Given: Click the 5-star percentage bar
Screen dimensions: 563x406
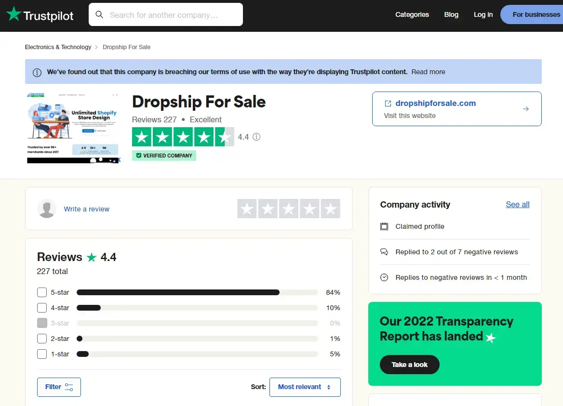Looking at the screenshot, I should click(x=198, y=292).
